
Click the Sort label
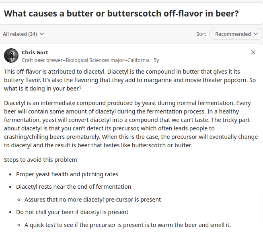pyautogui.click(x=201, y=34)
